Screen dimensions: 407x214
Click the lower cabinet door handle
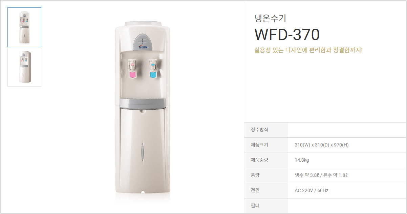[143, 152]
